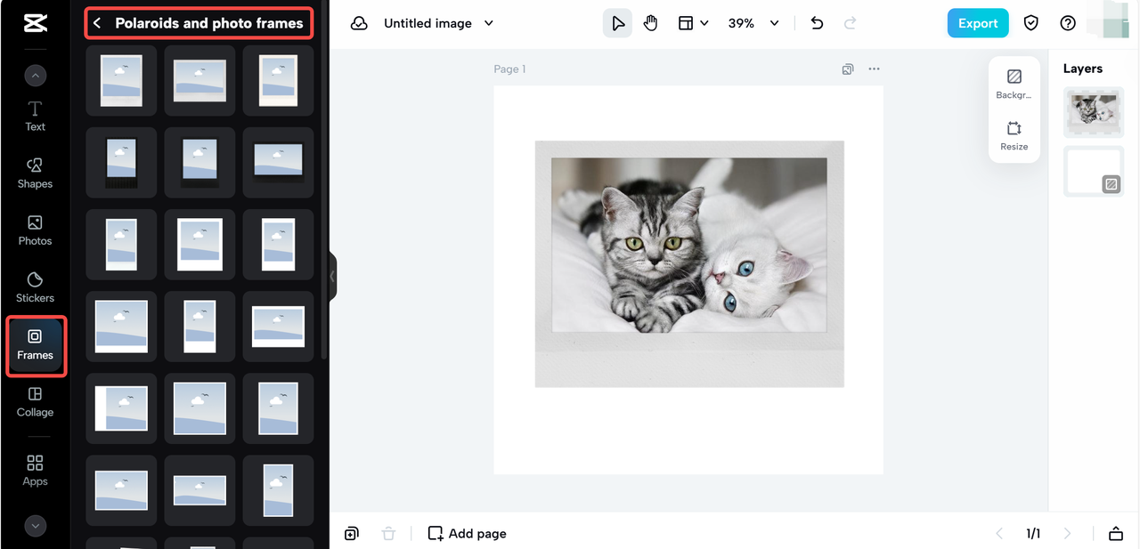Click the CapCut logo icon
Image resolution: width=1140 pixels, height=549 pixels.
tap(35, 23)
